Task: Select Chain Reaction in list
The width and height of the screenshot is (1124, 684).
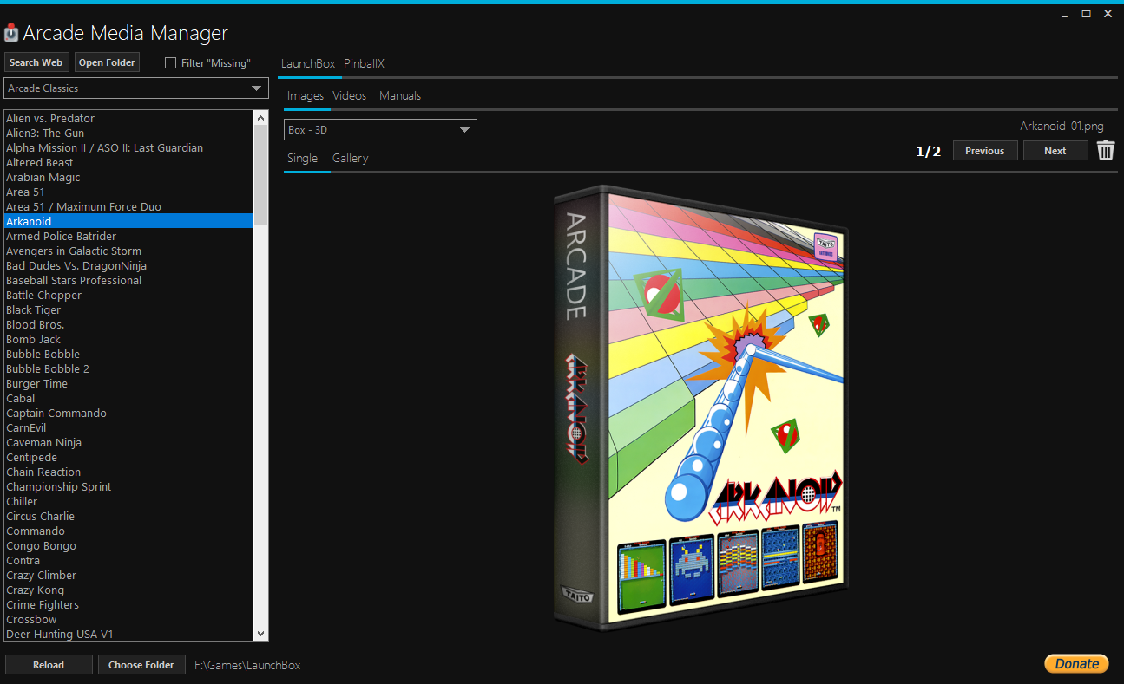Action: coord(129,472)
